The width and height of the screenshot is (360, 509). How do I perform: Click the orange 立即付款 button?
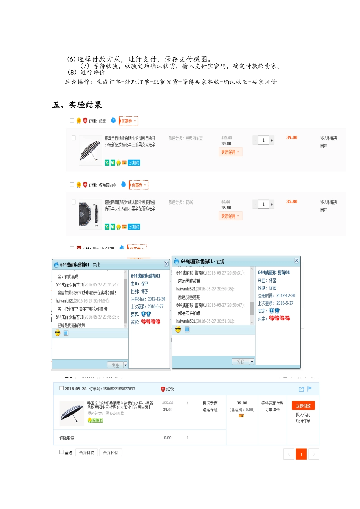coord(303,406)
